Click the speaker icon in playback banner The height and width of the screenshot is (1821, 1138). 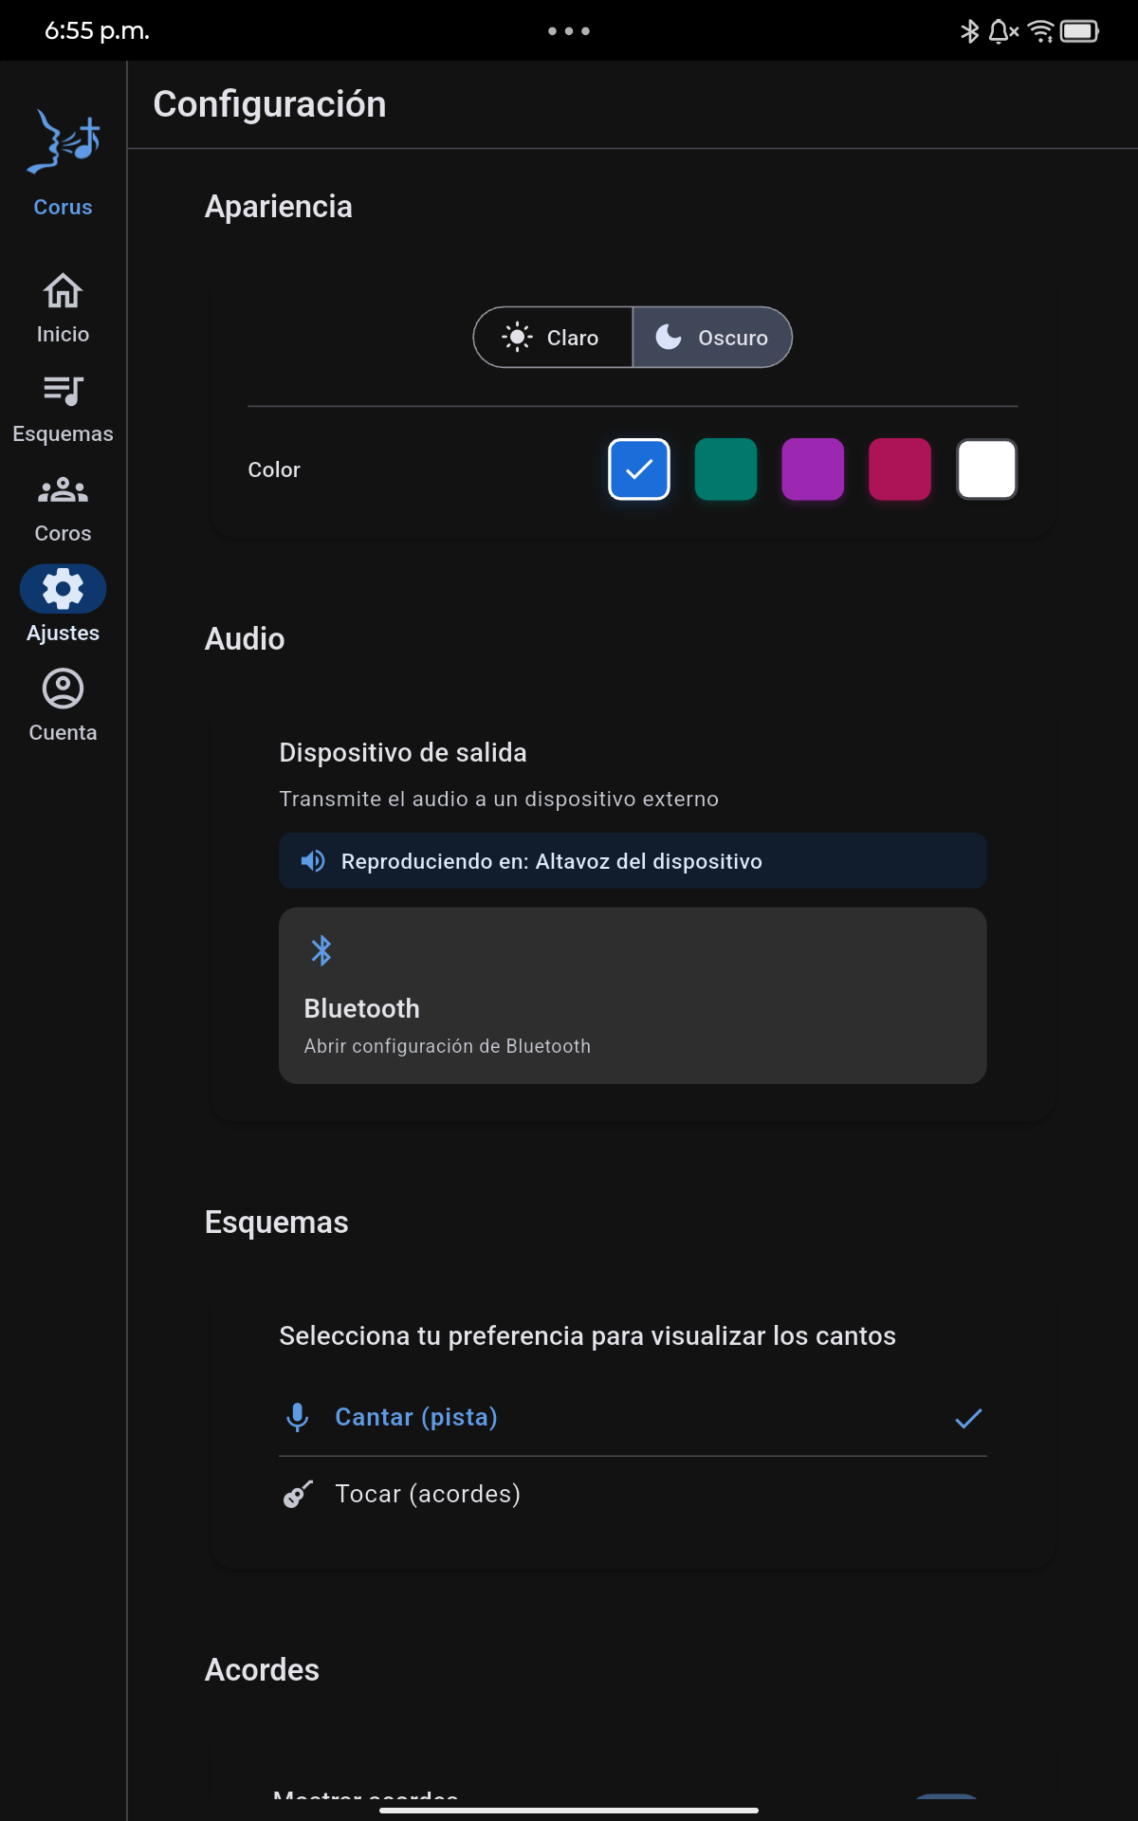tap(313, 860)
